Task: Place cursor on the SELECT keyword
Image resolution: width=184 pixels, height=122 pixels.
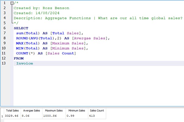Action: 21,28
